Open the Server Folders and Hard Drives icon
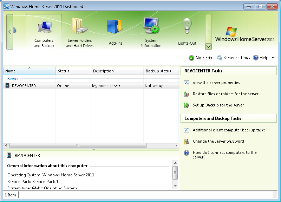Screen dimensions: 281x202 click(x=80, y=26)
